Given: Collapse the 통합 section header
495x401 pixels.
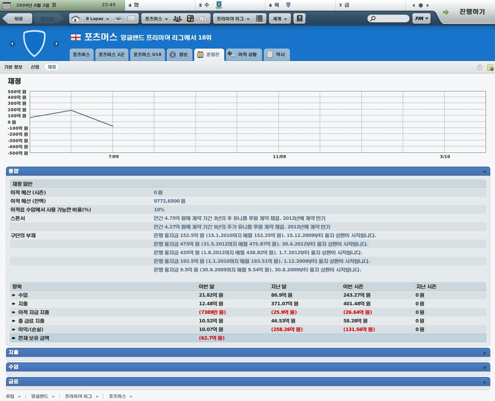Looking at the screenshot, I should (248, 171).
